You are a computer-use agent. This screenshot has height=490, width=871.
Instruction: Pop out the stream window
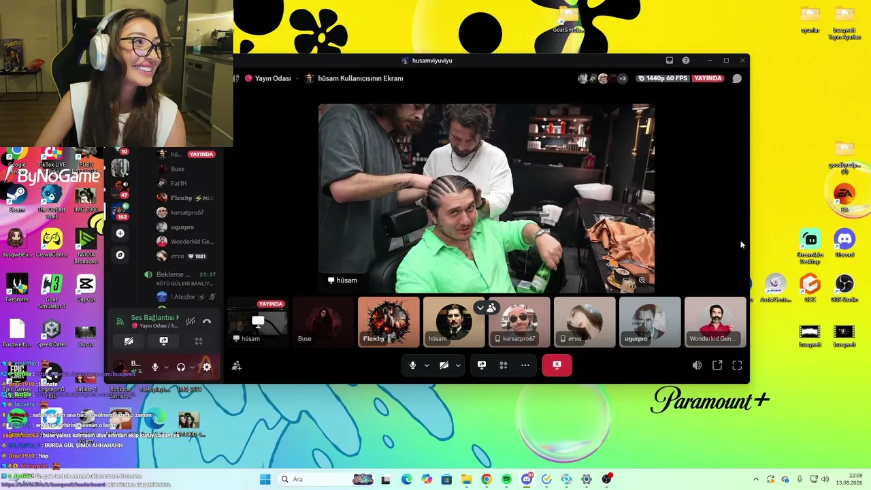[x=717, y=365]
